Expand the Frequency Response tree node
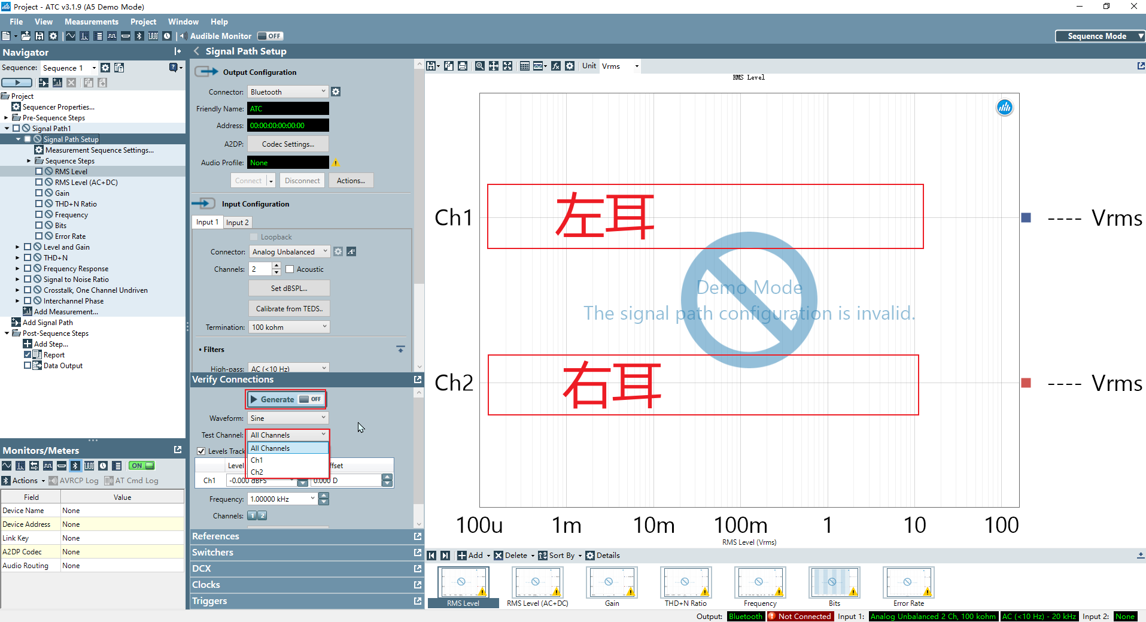Viewport: 1146px width, 622px height. click(x=17, y=269)
